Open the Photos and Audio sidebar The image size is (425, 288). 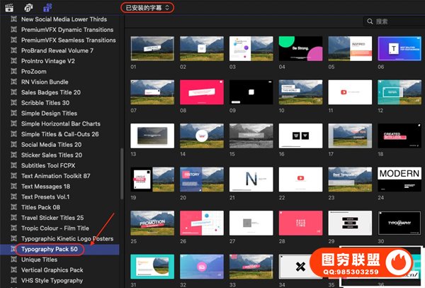(28, 6)
